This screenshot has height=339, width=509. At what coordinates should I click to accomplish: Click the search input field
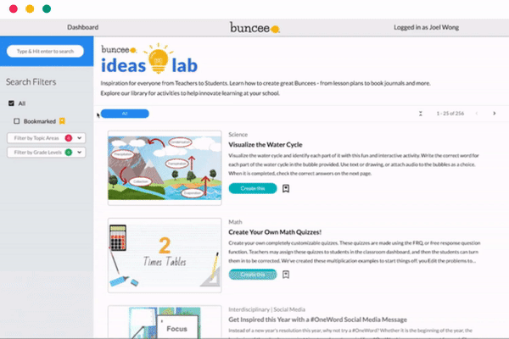45,51
